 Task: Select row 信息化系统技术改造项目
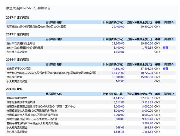tap(91, 102)
